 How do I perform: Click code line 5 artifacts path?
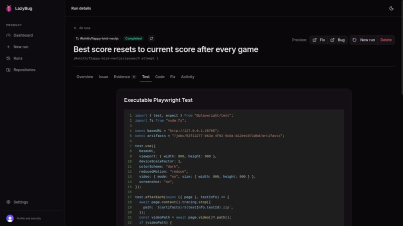point(209,136)
